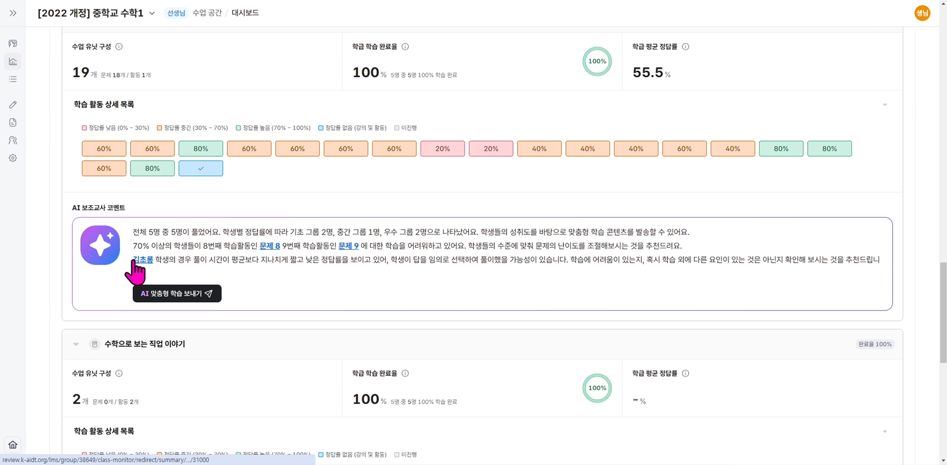Screen dimensions: 947x465
Task: Show 학급 평균 정답률 info in 직업 이야기 section
Action: click(685, 373)
